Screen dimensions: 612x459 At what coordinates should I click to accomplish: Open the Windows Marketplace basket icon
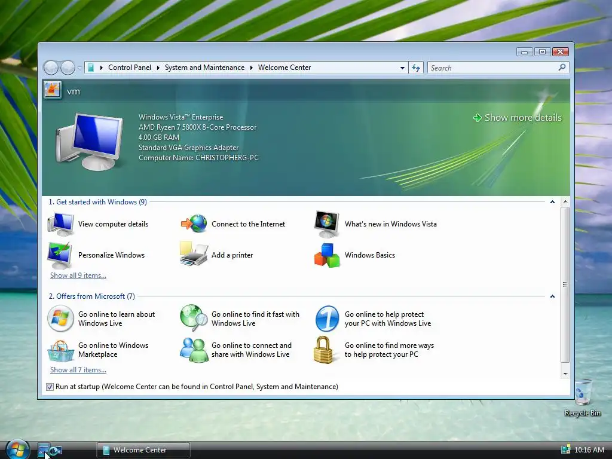tap(60, 350)
